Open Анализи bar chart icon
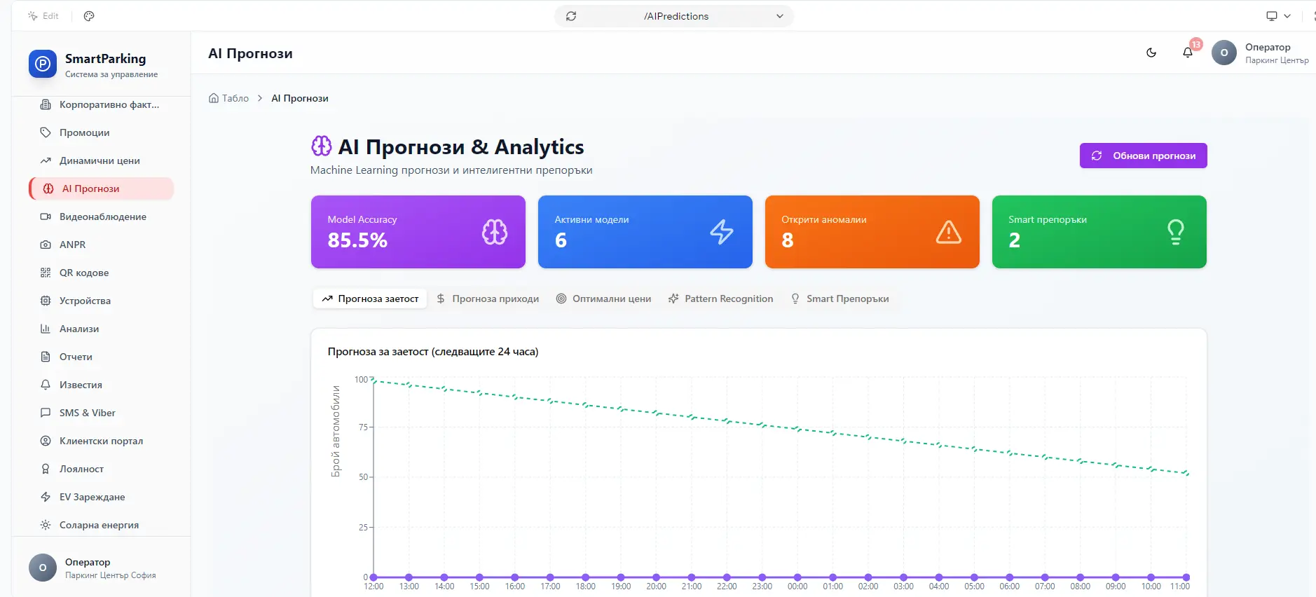 (46, 329)
